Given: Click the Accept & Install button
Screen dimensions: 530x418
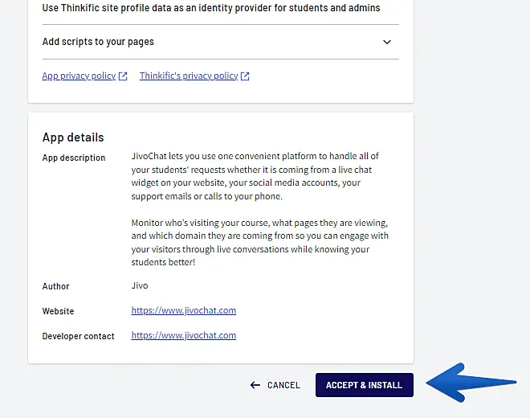Looking at the screenshot, I should 364,385.
